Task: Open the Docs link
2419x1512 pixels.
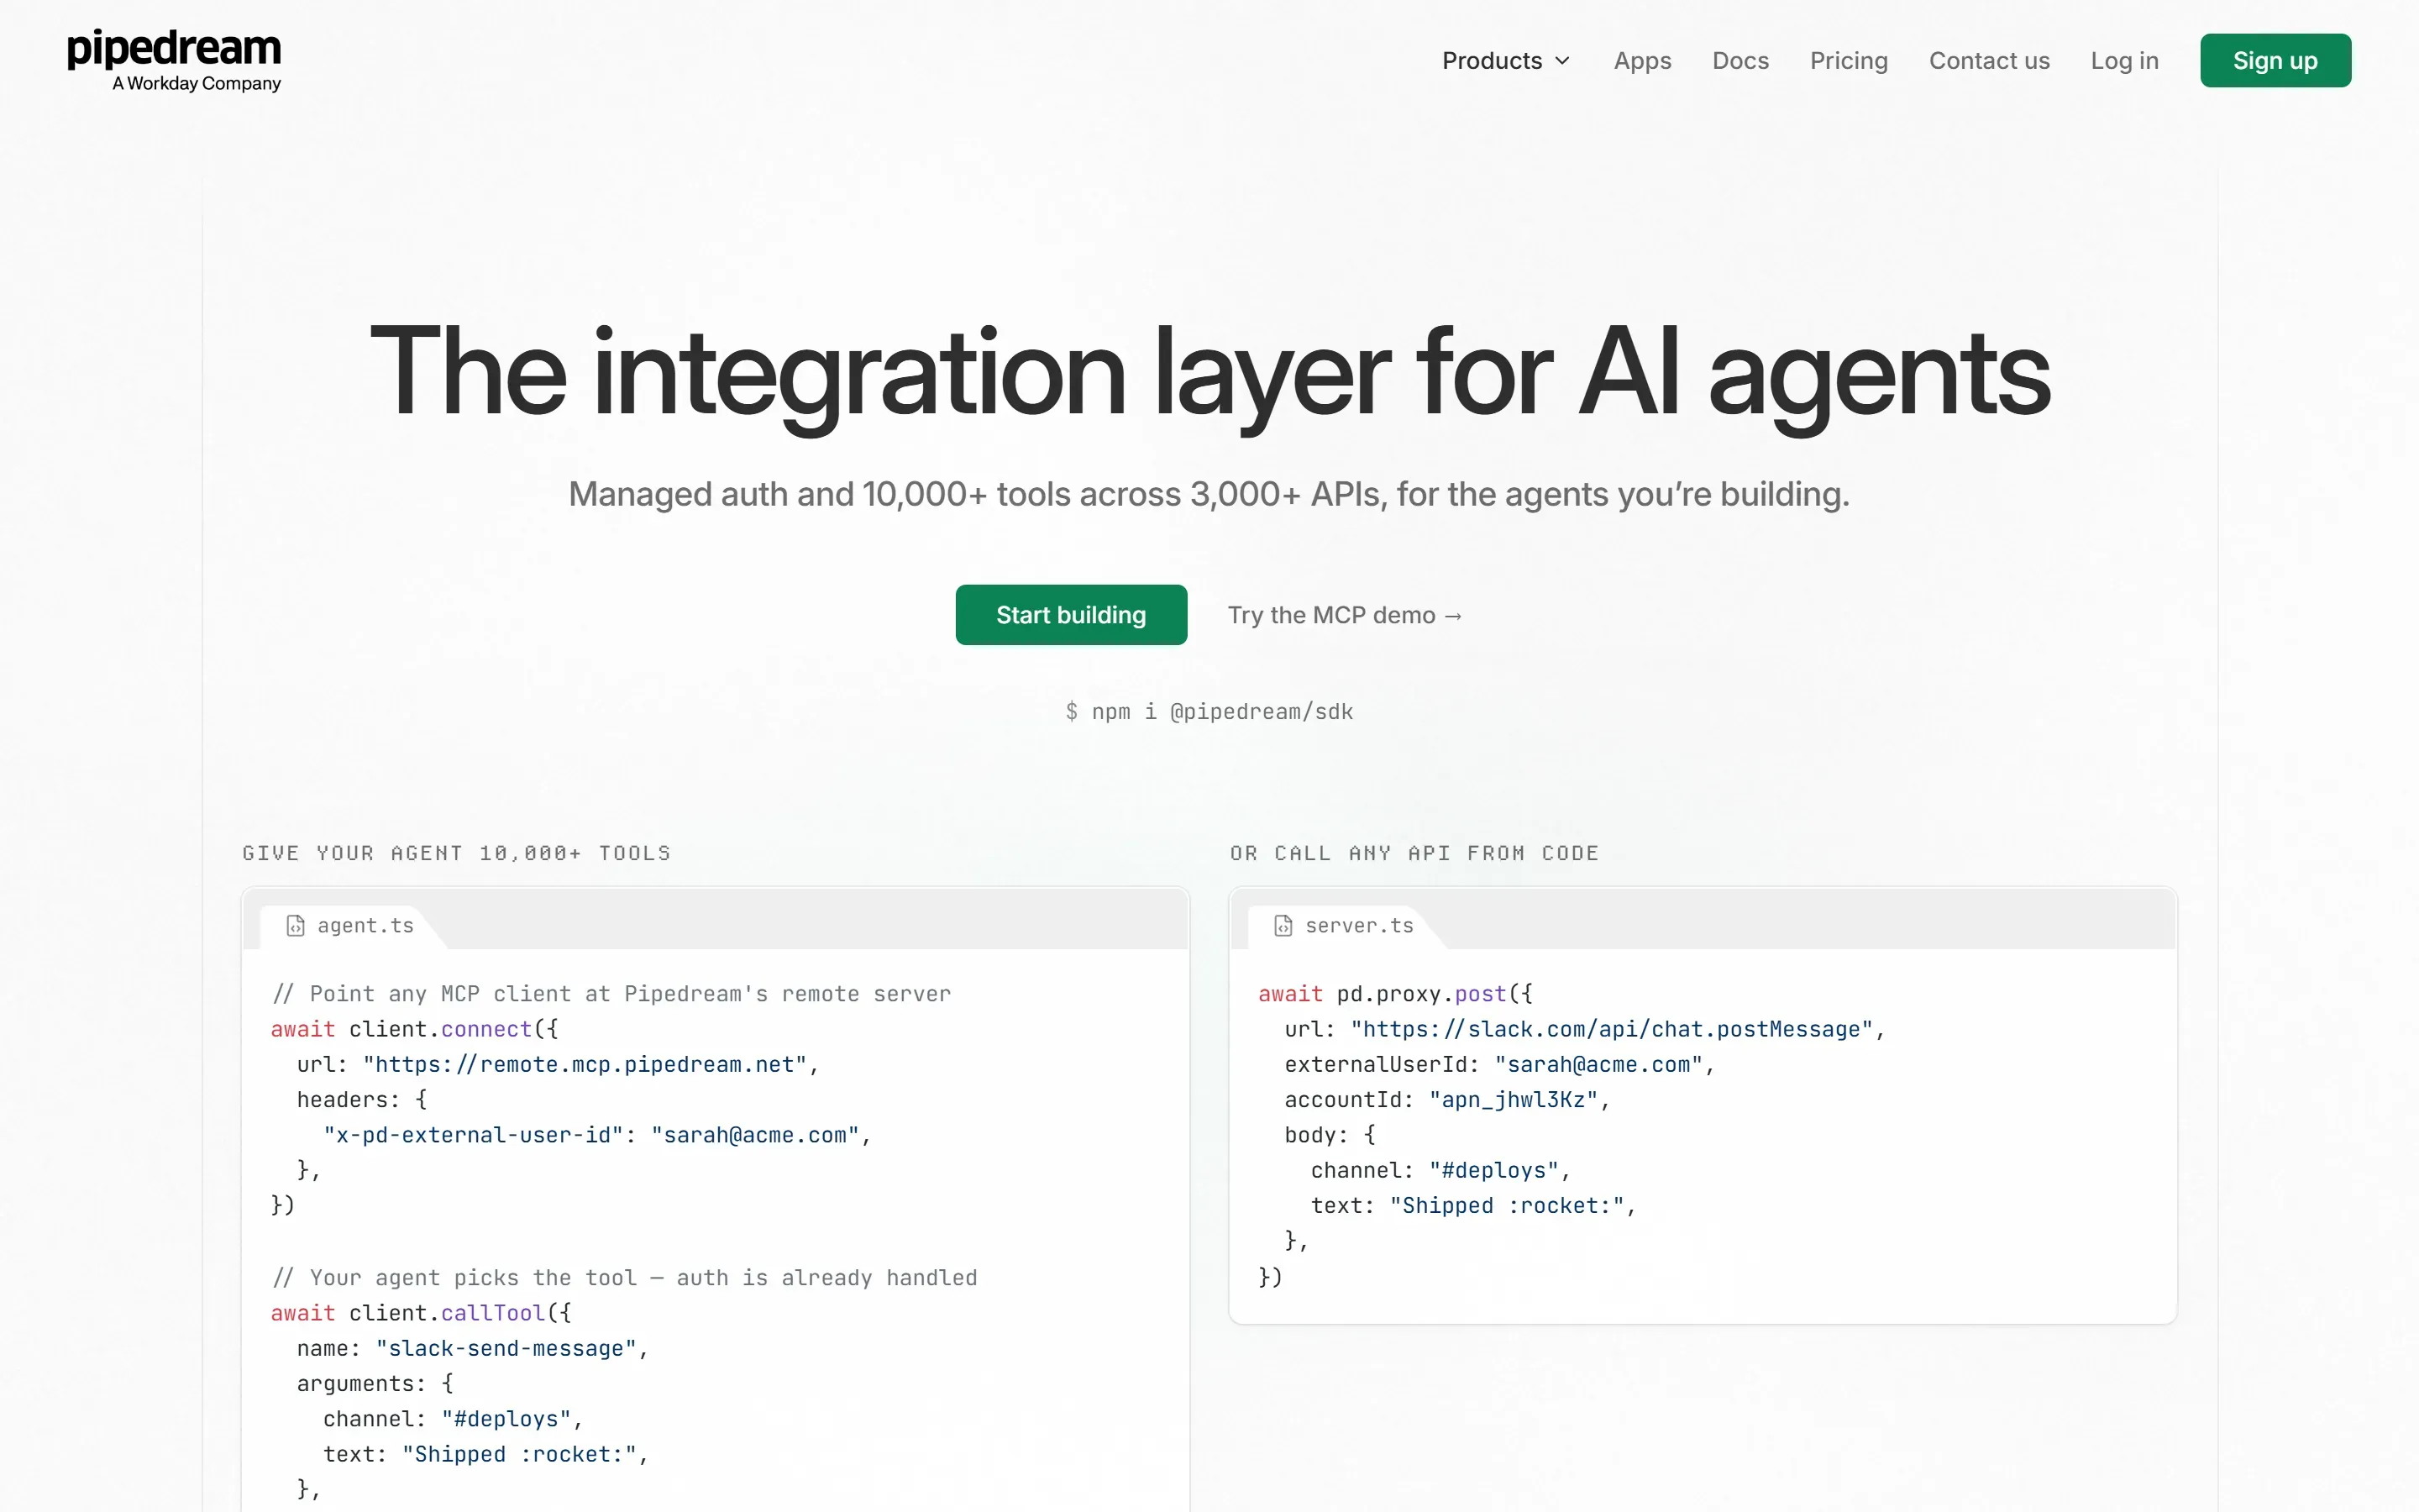Action: coord(1740,61)
